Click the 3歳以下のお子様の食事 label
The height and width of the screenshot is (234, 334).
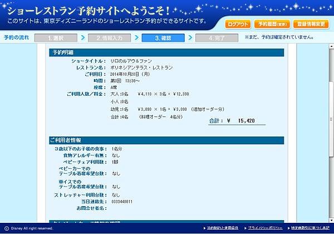81,149
